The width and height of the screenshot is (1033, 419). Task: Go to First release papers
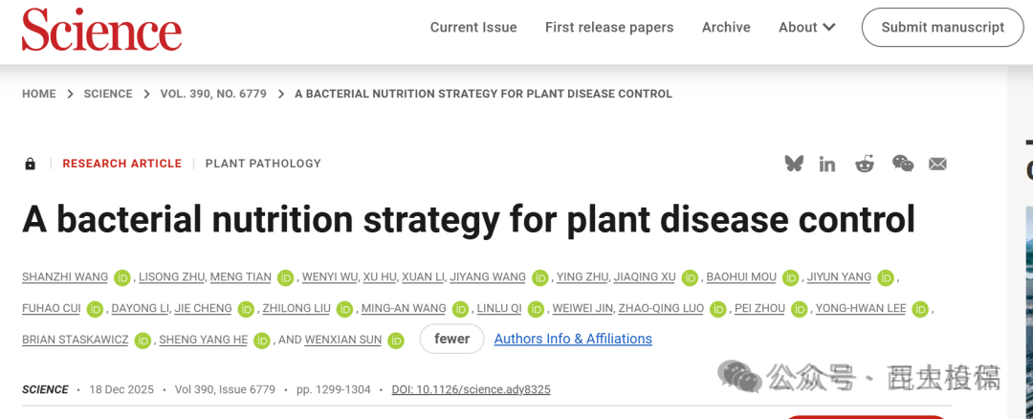pos(609,27)
